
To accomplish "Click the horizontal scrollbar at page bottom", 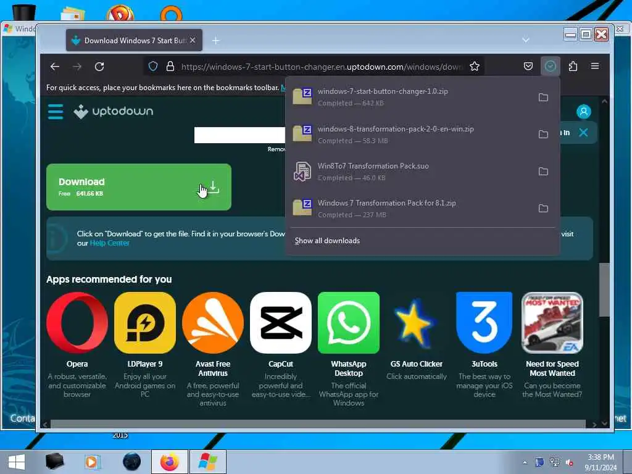I will coord(318,424).
